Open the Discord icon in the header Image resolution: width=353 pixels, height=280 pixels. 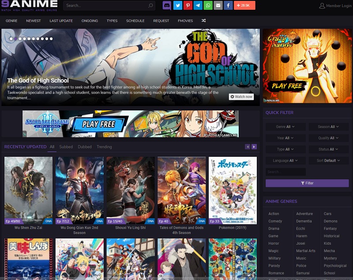coord(167,6)
